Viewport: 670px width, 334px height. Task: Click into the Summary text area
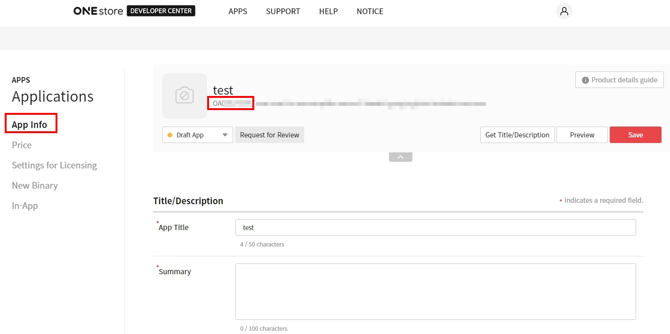coord(436,292)
